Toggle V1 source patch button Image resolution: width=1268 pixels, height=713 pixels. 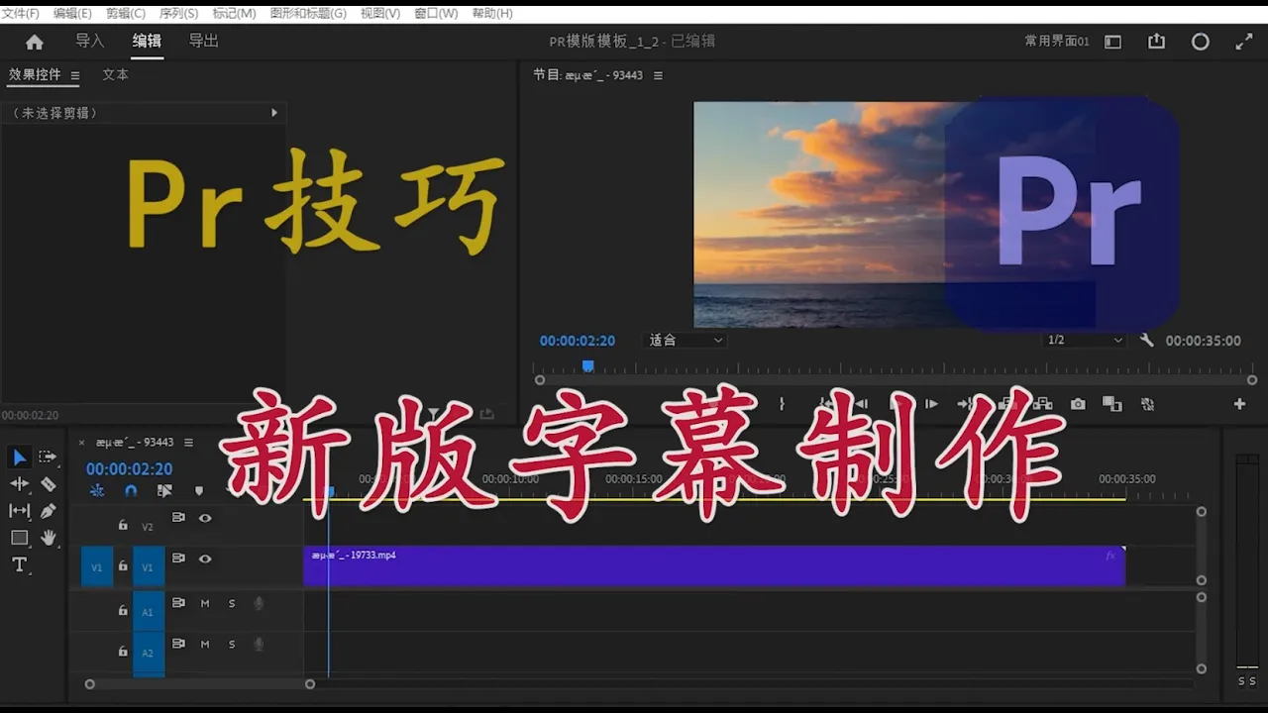[x=97, y=567]
